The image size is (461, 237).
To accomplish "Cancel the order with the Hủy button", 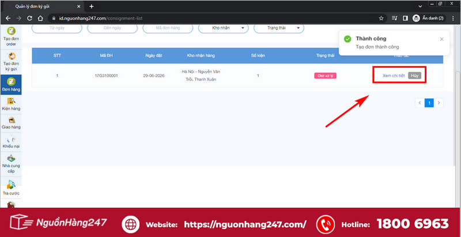I will [414, 75].
